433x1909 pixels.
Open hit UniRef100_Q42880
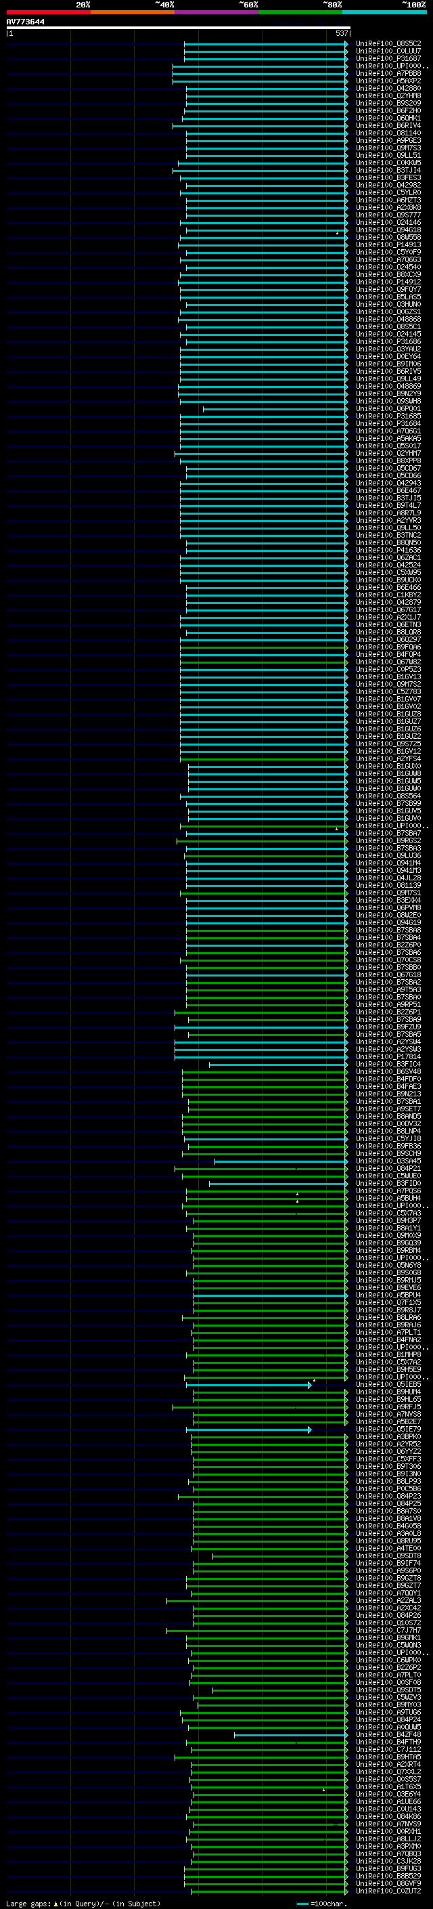(x=388, y=88)
